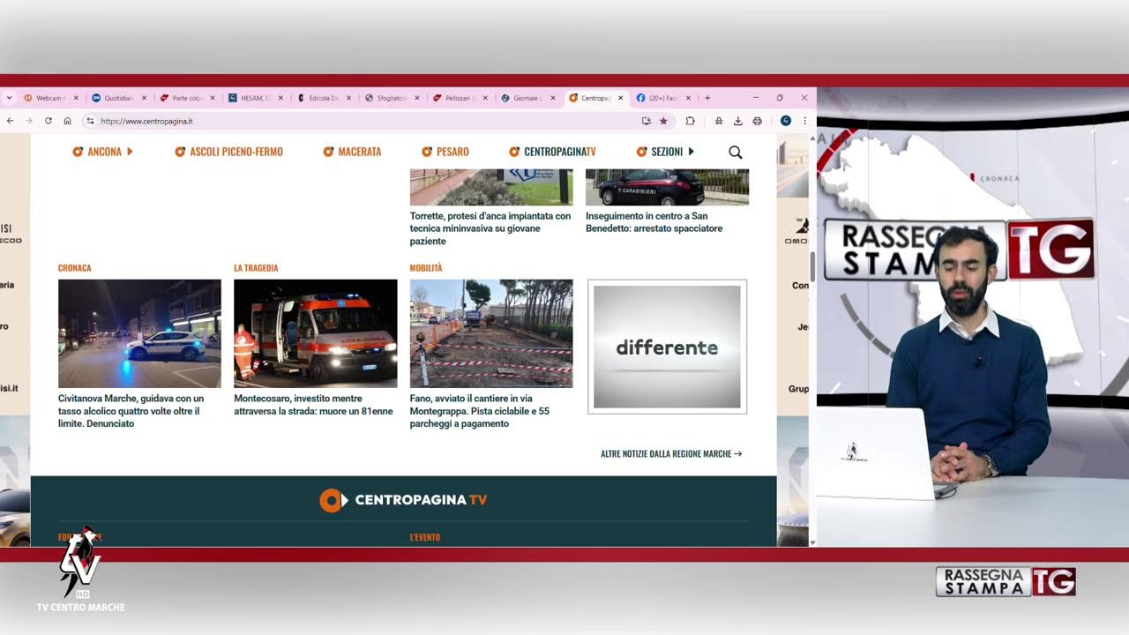The image size is (1129, 635).
Task: Open the browser extensions puzzle icon
Action: coord(690,121)
